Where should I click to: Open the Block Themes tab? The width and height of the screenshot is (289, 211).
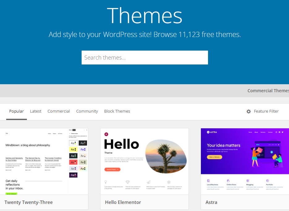point(117,111)
